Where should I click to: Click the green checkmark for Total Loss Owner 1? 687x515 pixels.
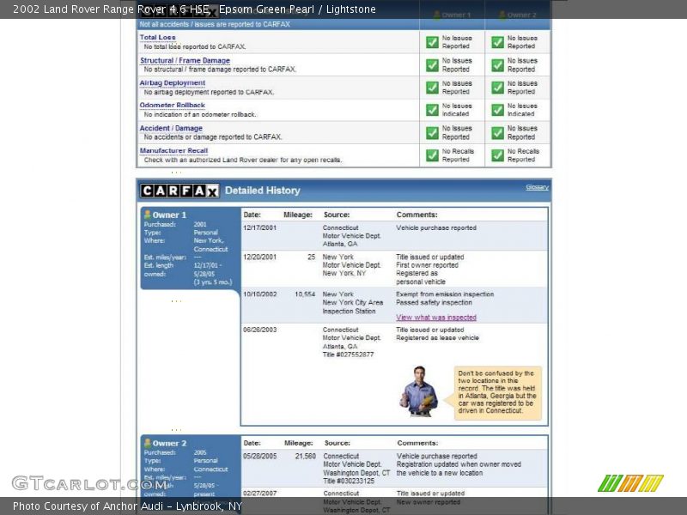[x=432, y=42]
